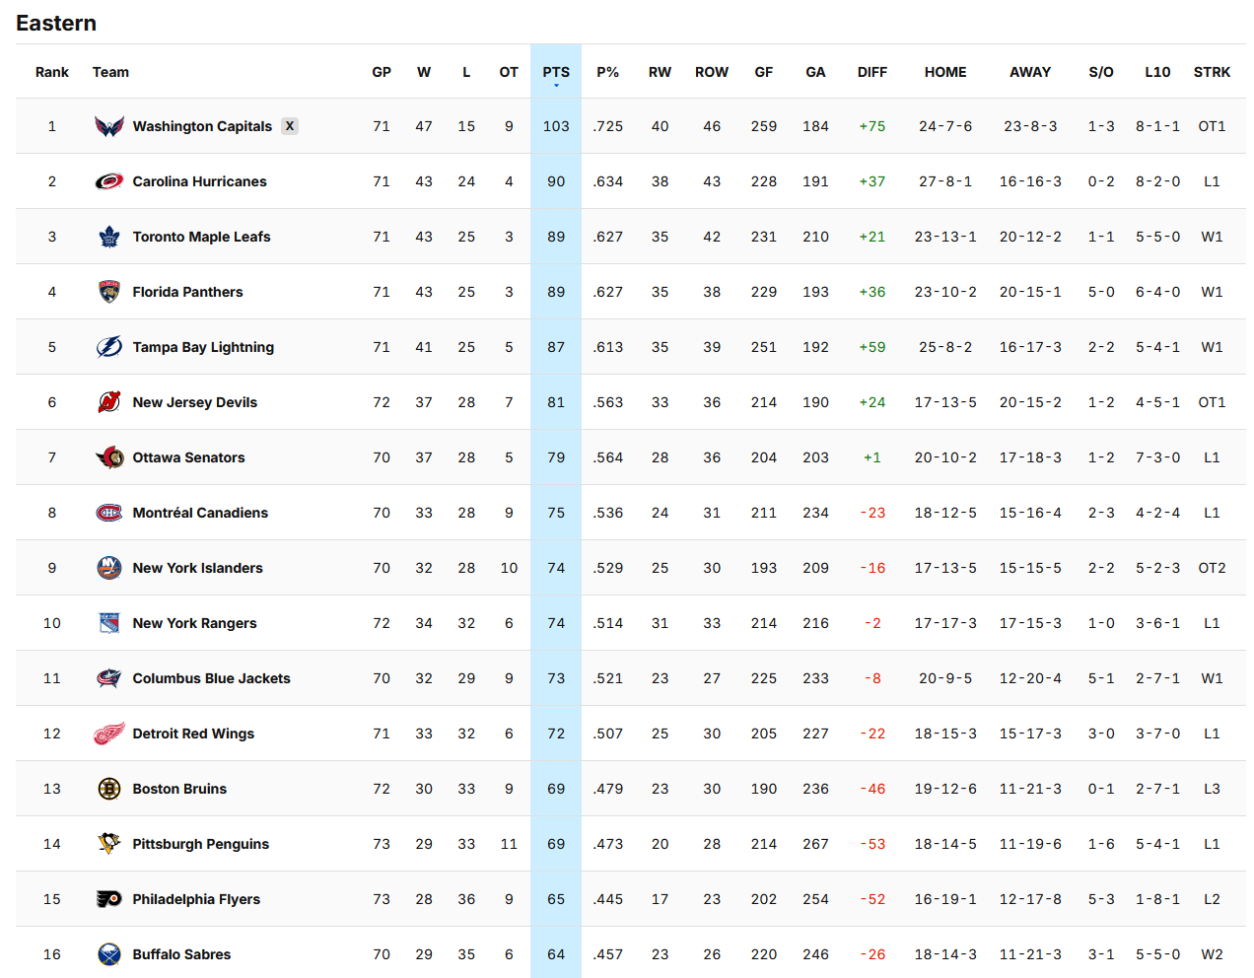Open the New York Rangers team link
1254x978 pixels.
[x=194, y=623]
